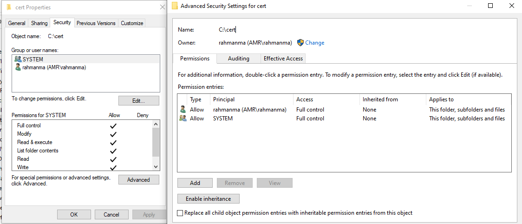522x224 pixels.
Task: Select the Security tab
Action: point(62,22)
